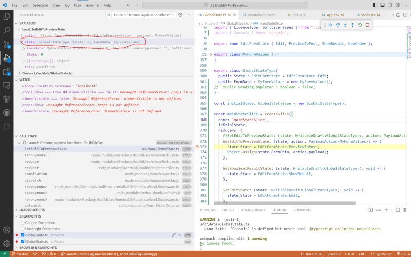Open the Explorer view in activity bar
This screenshot has width=411, height=257.
point(7,16)
